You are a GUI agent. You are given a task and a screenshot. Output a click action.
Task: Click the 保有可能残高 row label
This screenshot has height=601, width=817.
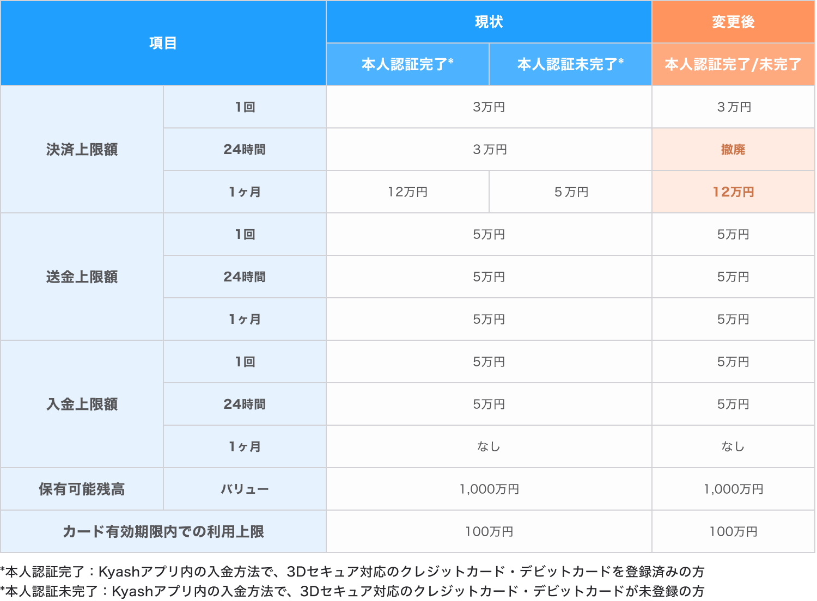(81, 489)
